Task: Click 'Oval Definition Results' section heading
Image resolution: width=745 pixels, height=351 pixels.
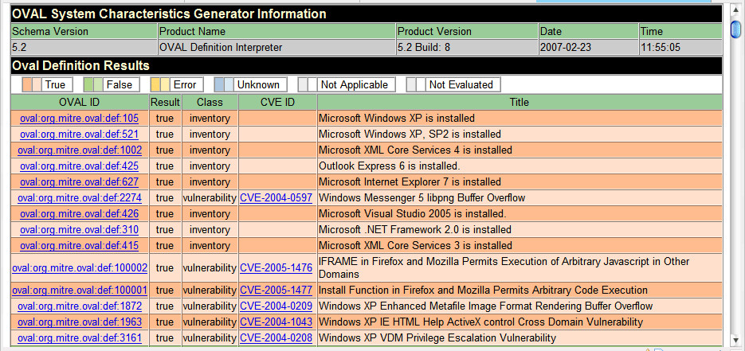Action: pyautogui.click(x=80, y=65)
